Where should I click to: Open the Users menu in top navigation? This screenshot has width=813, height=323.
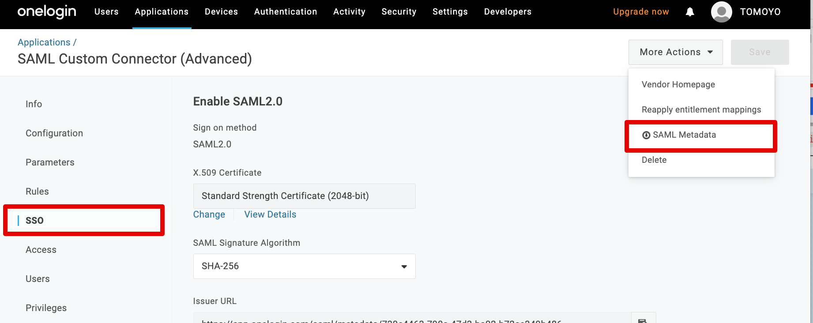(x=106, y=12)
